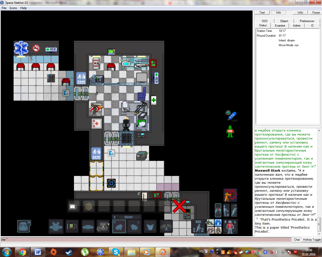This screenshot has height=257, width=322.
Task: Click the body target zone doll
Action: point(230,227)
